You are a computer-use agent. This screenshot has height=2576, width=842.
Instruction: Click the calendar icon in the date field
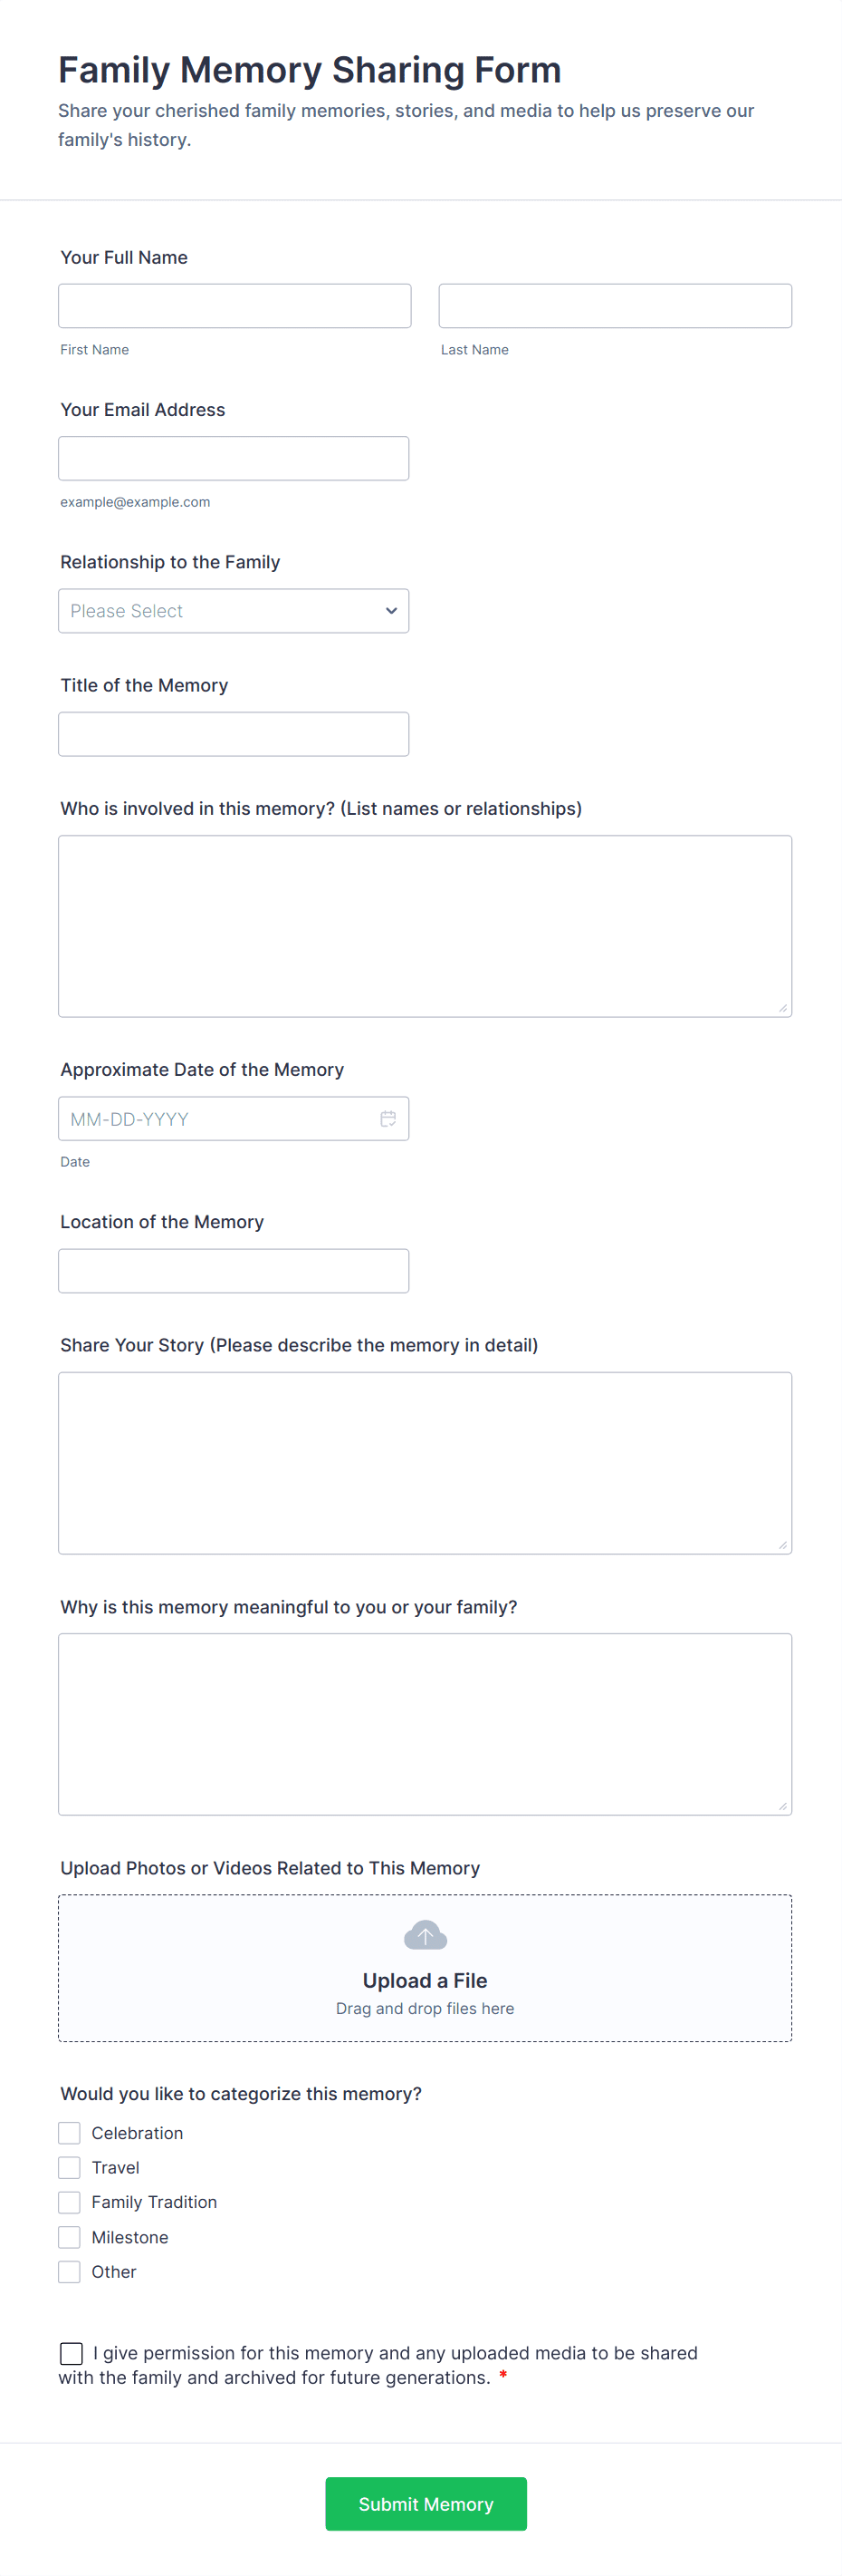click(x=388, y=1118)
